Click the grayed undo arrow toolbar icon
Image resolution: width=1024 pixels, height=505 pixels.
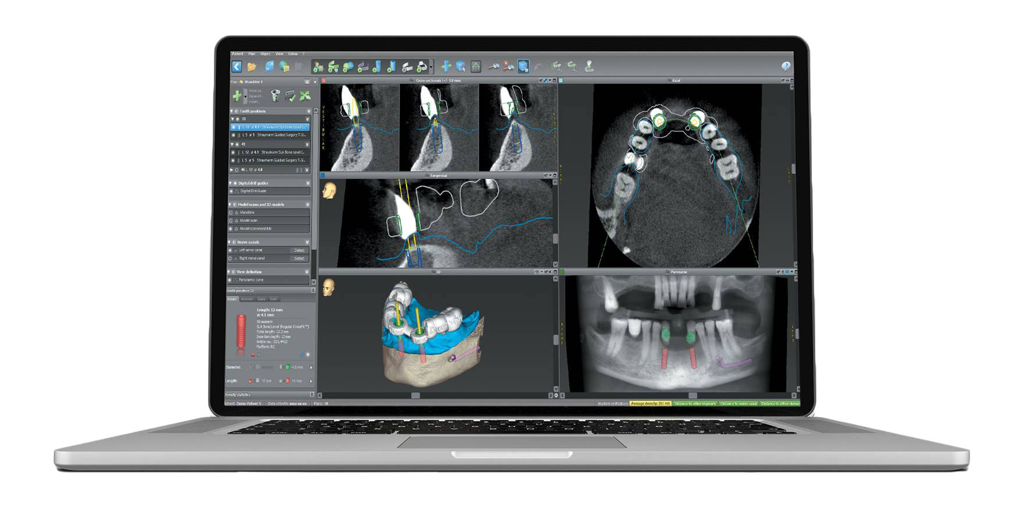[x=538, y=66]
